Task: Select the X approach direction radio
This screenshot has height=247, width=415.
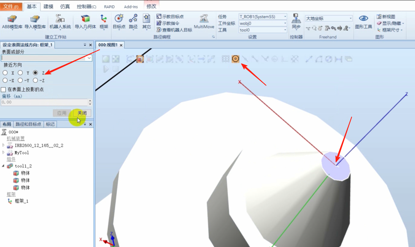Action: tap(5, 73)
